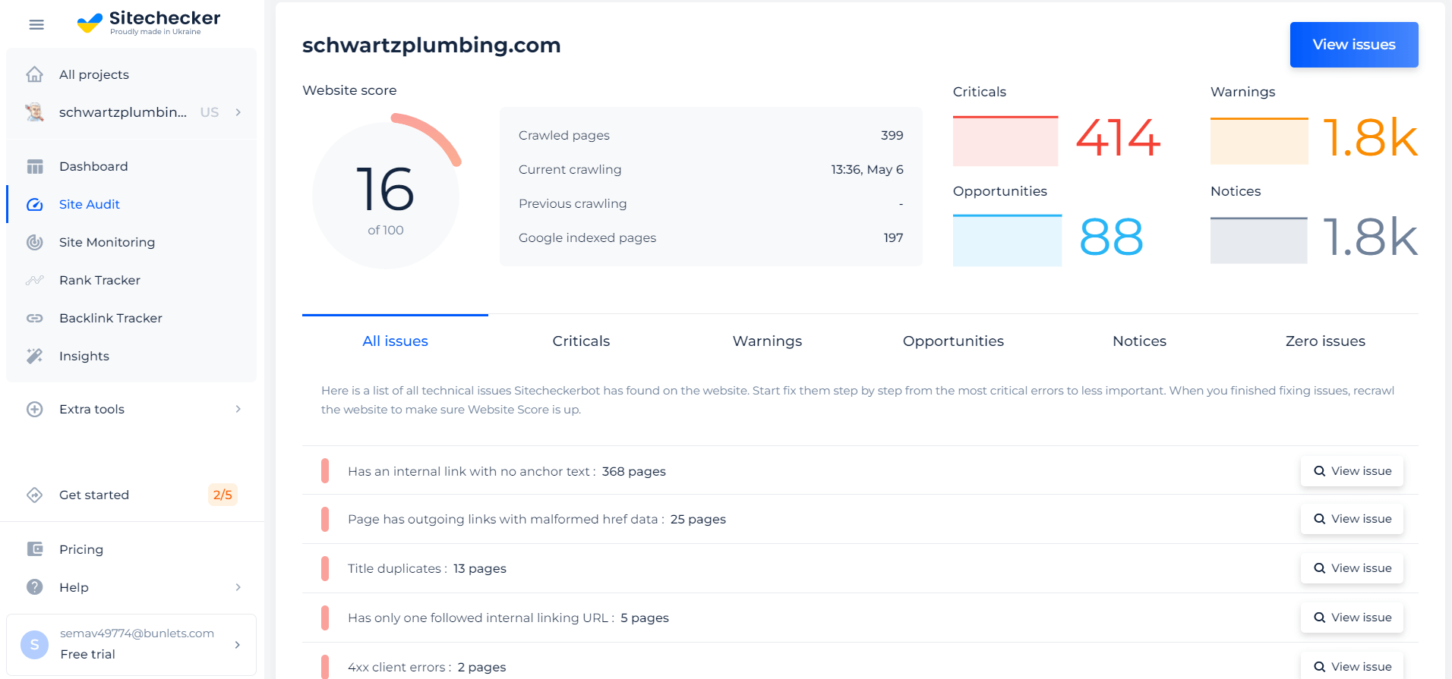Click the 414 criticals count
Image resolution: width=1452 pixels, height=679 pixels.
pos(1118,139)
